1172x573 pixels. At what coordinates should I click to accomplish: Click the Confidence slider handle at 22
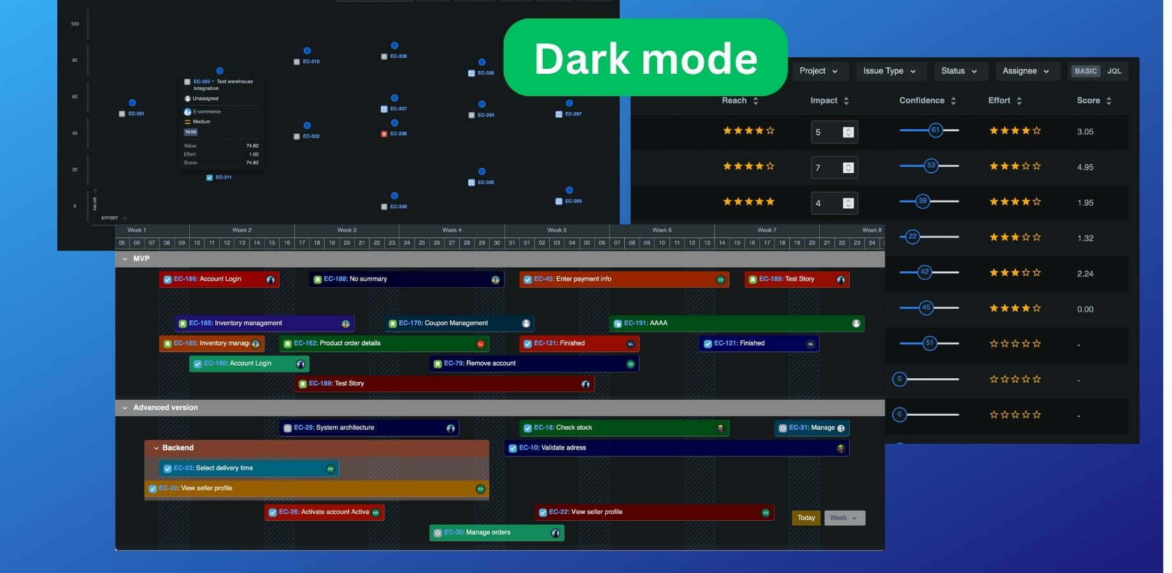[x=912, y=237]
